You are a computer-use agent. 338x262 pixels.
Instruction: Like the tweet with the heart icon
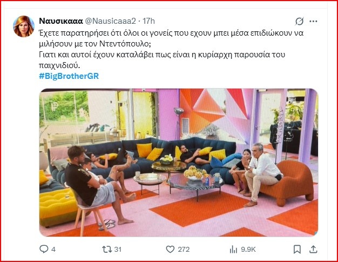click(x=170, y=249)
